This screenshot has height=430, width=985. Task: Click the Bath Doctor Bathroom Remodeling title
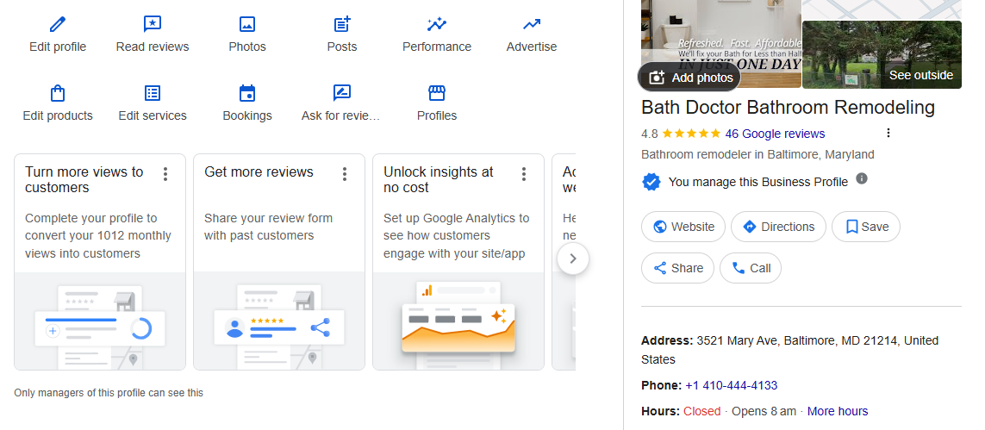[x=788, y=108]
